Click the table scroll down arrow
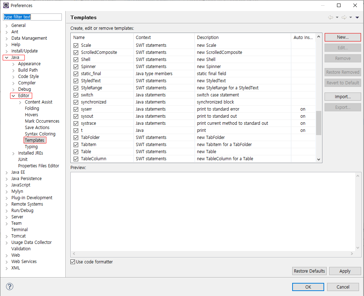Image resolution: width=364 pixels, height=296 pixels. [x=318, y=159]
